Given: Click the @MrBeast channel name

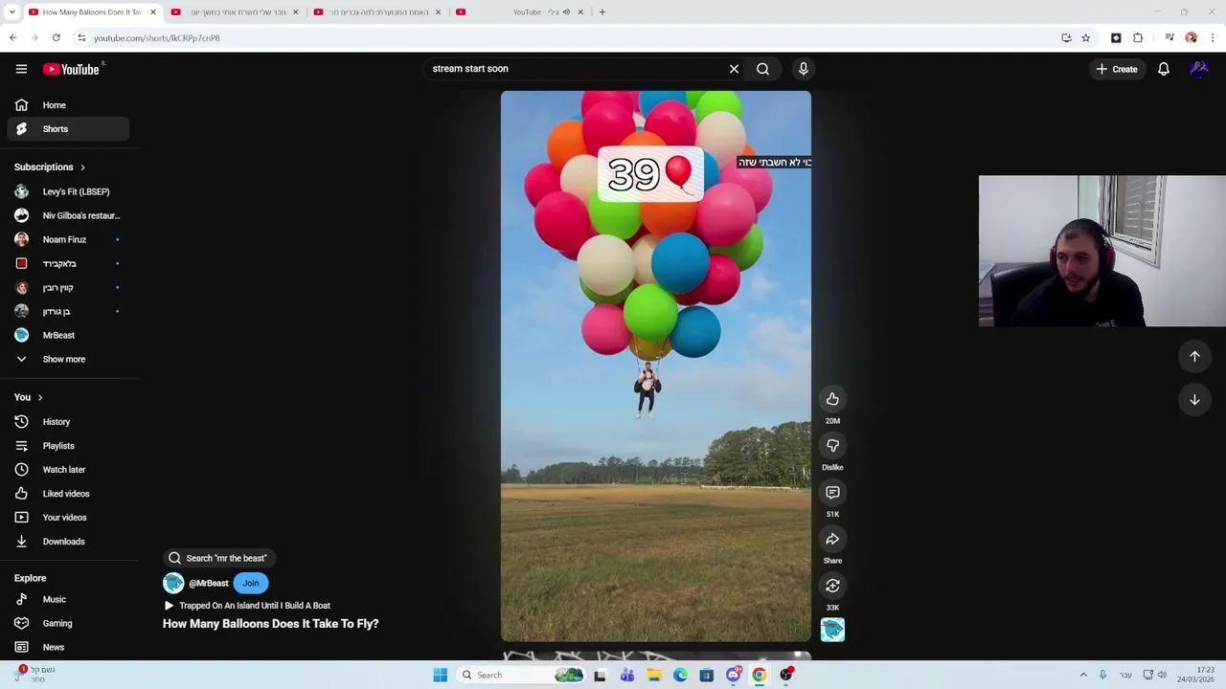Looking at the screenshot, I should pos(209,583).
